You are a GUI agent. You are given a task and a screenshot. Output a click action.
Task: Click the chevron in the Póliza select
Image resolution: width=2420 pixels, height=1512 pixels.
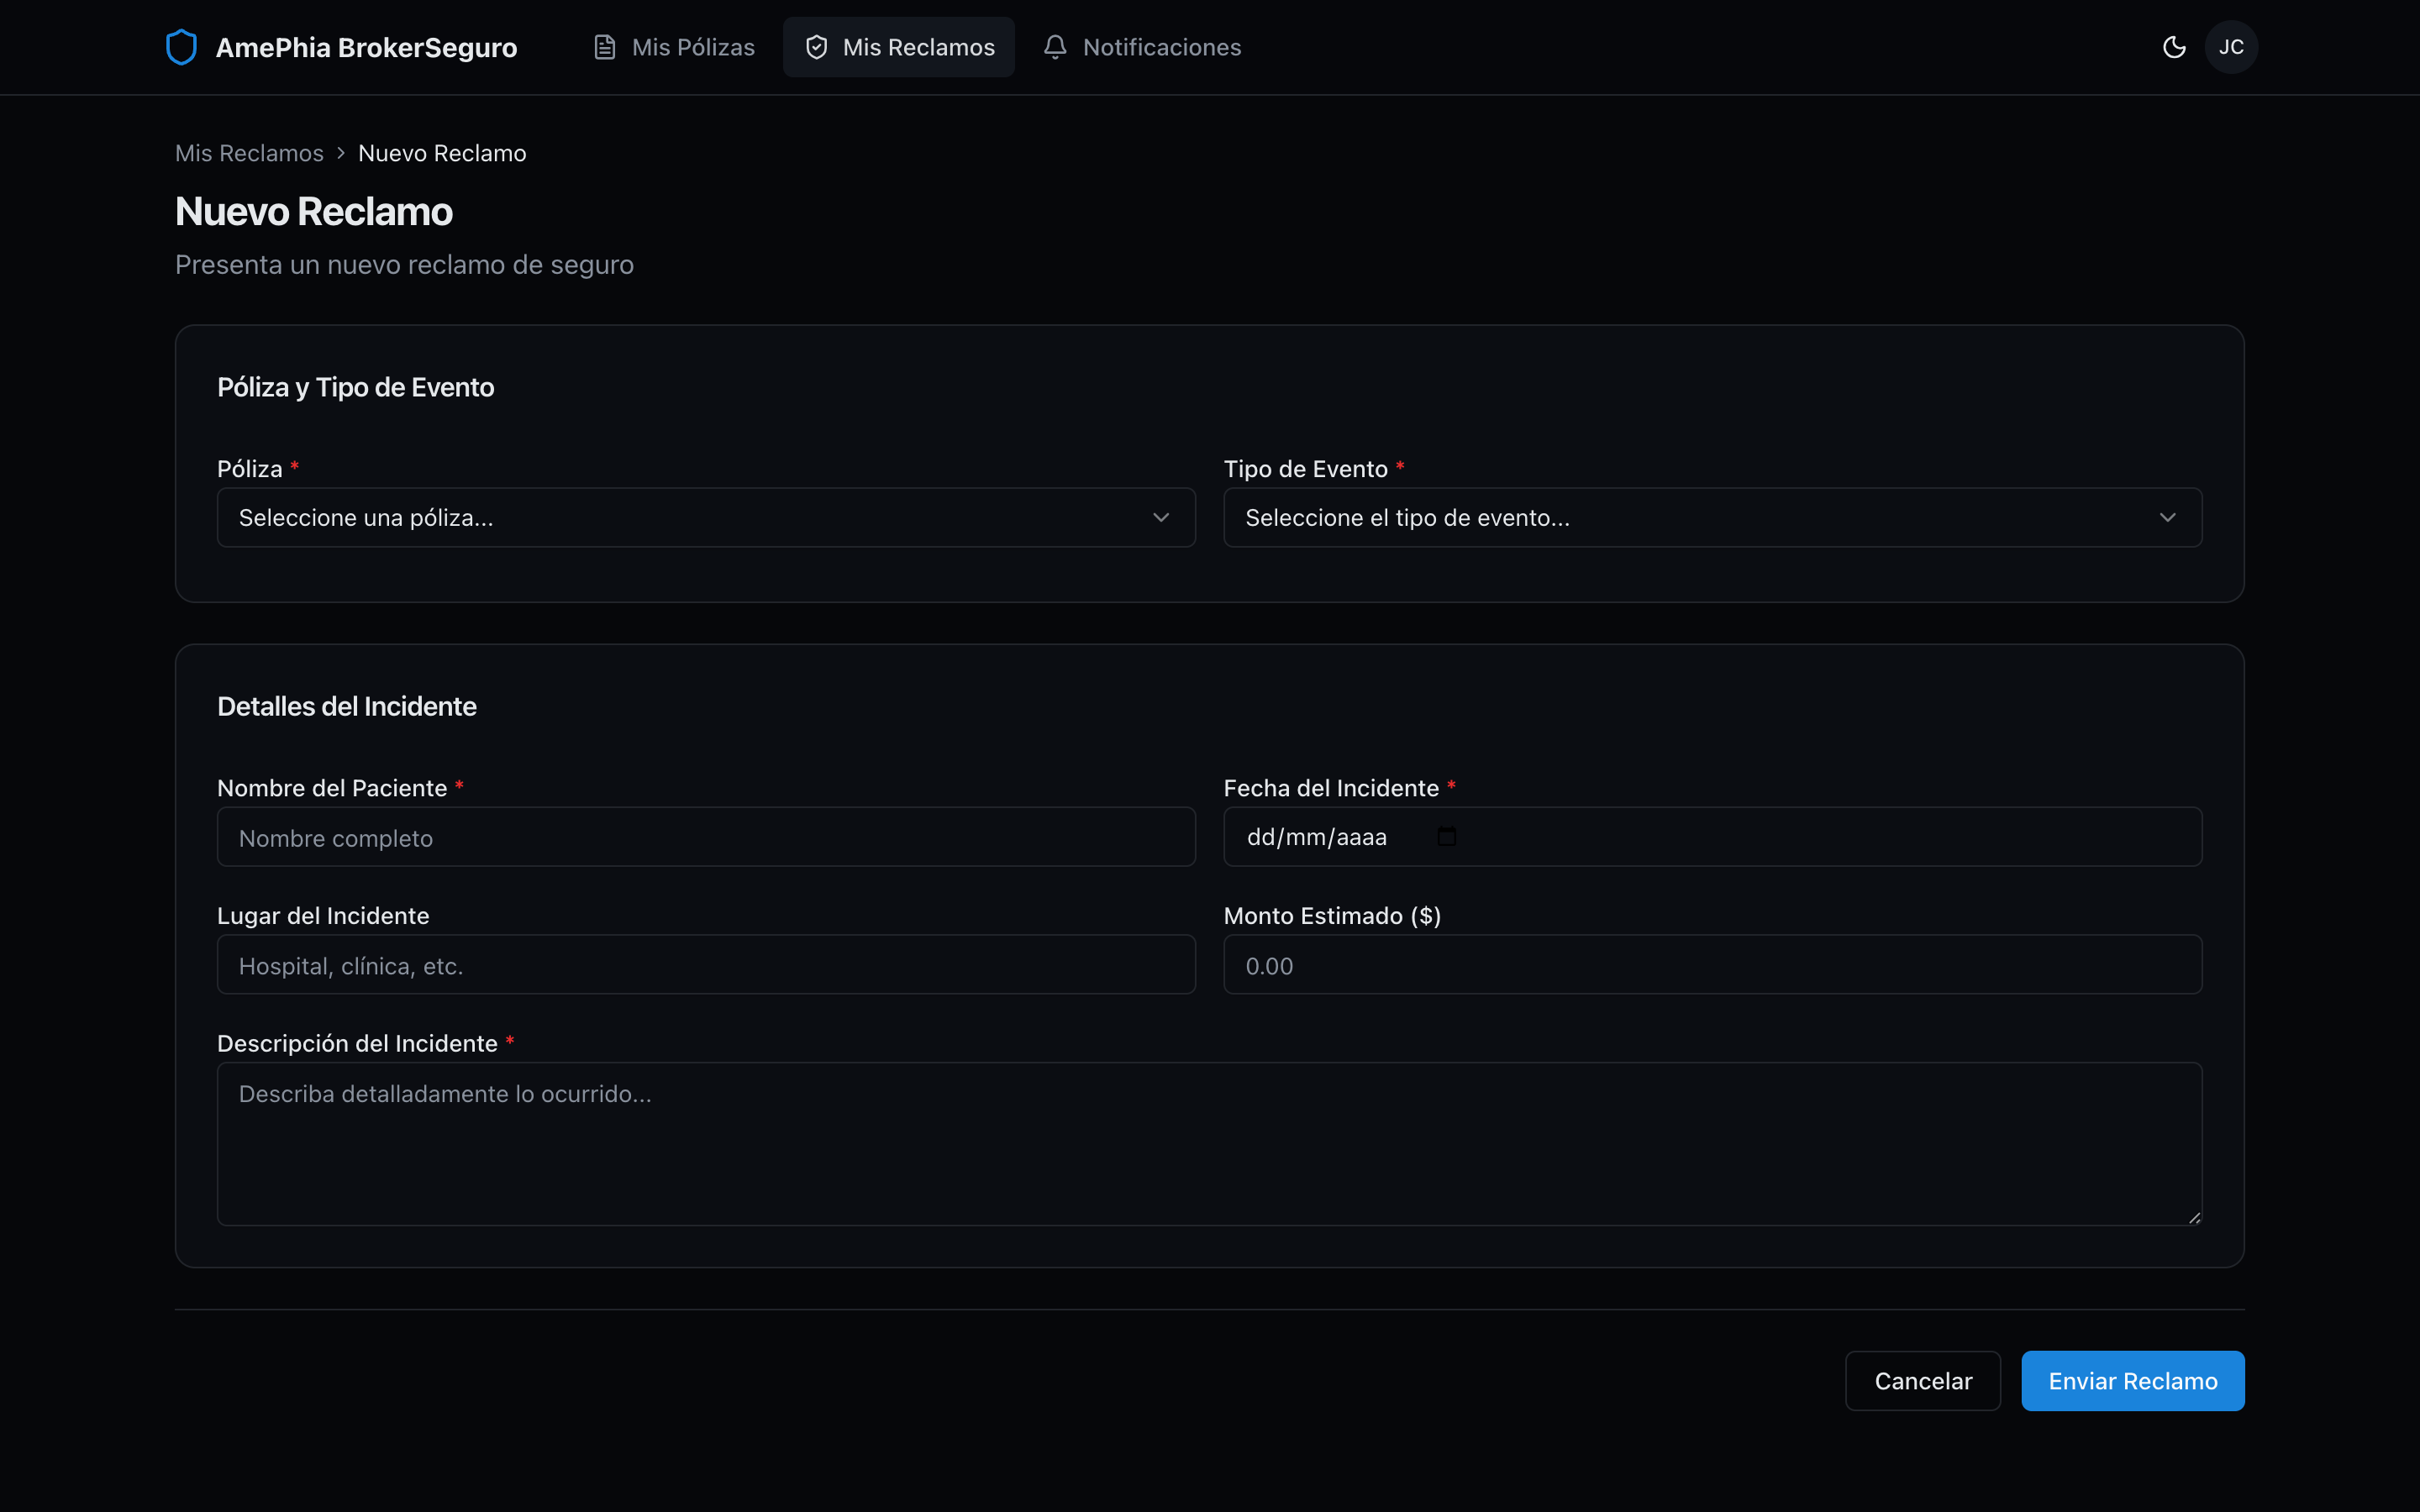(x=1161, y=517)
